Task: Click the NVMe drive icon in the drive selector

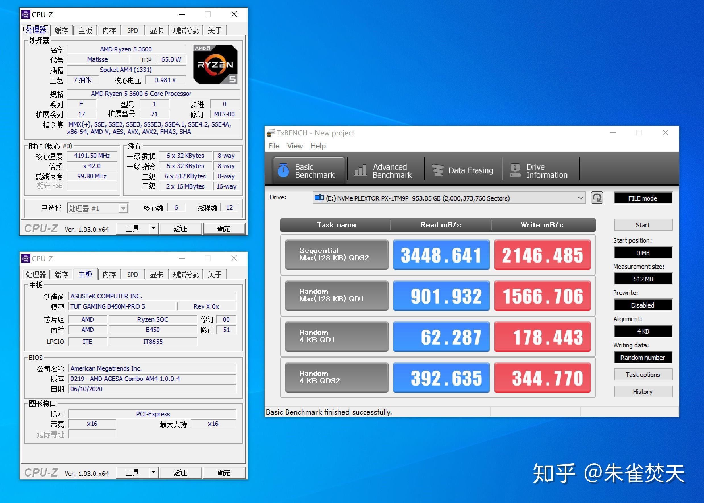Action: coord(319,198)
